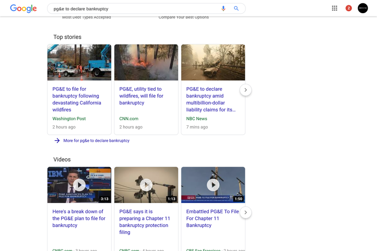
Task: Activate voice search microphone icon
Action: pos(223,8)
